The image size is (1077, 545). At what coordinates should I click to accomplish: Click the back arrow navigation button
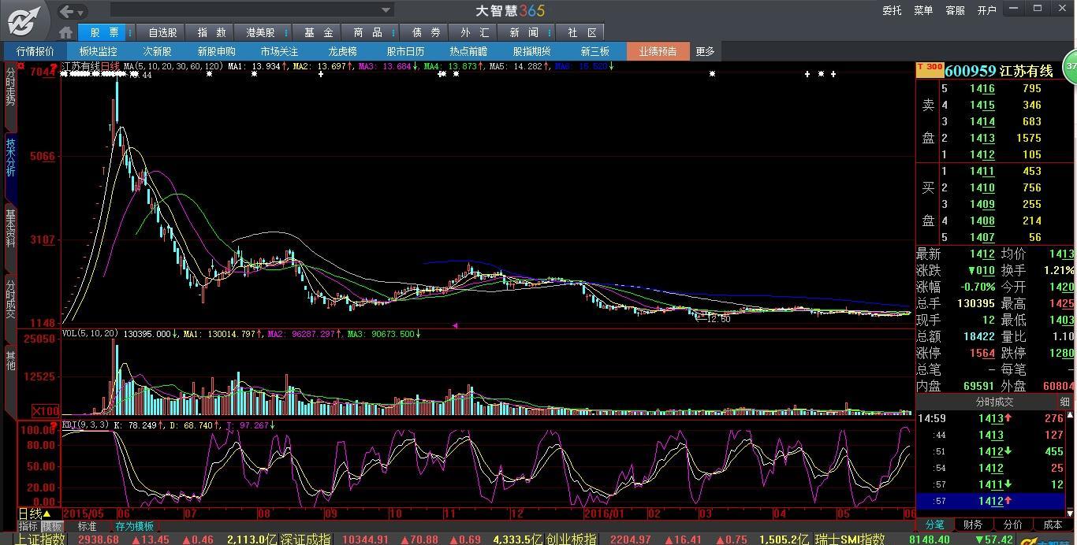click(68, 11)
